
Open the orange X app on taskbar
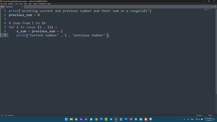[146, 119]
